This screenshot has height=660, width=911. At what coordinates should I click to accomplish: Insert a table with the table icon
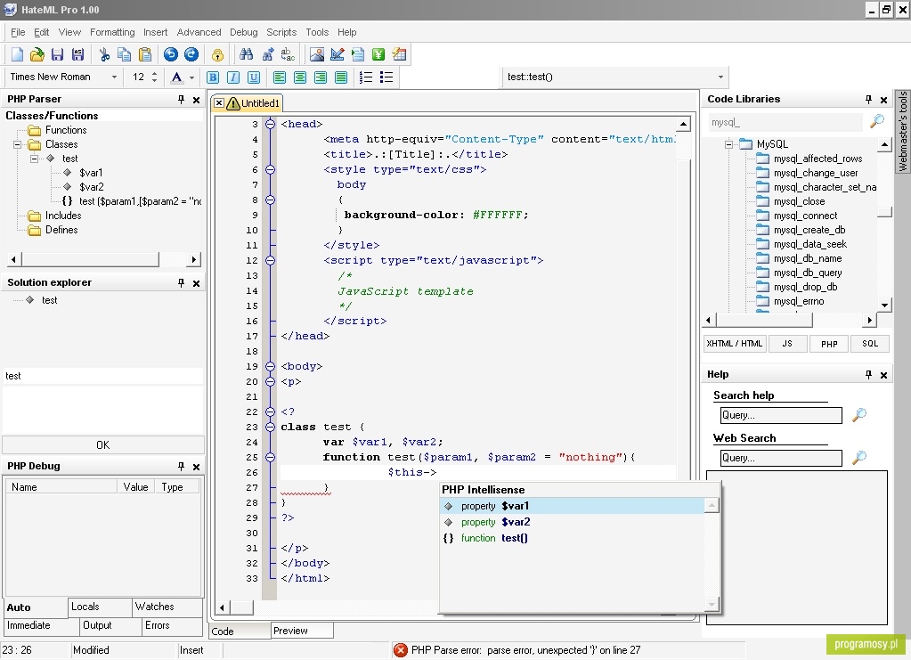399,54
